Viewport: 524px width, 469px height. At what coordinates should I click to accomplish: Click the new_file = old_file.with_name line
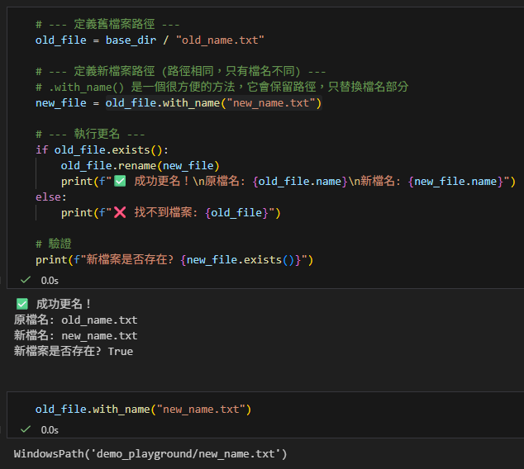point(179,103)
